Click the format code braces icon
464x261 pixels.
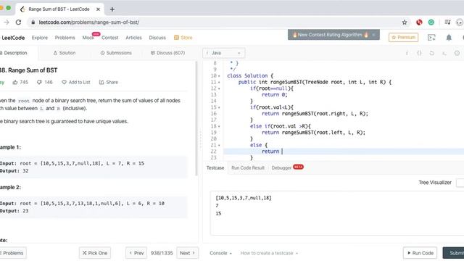click(x=419, y=53)
